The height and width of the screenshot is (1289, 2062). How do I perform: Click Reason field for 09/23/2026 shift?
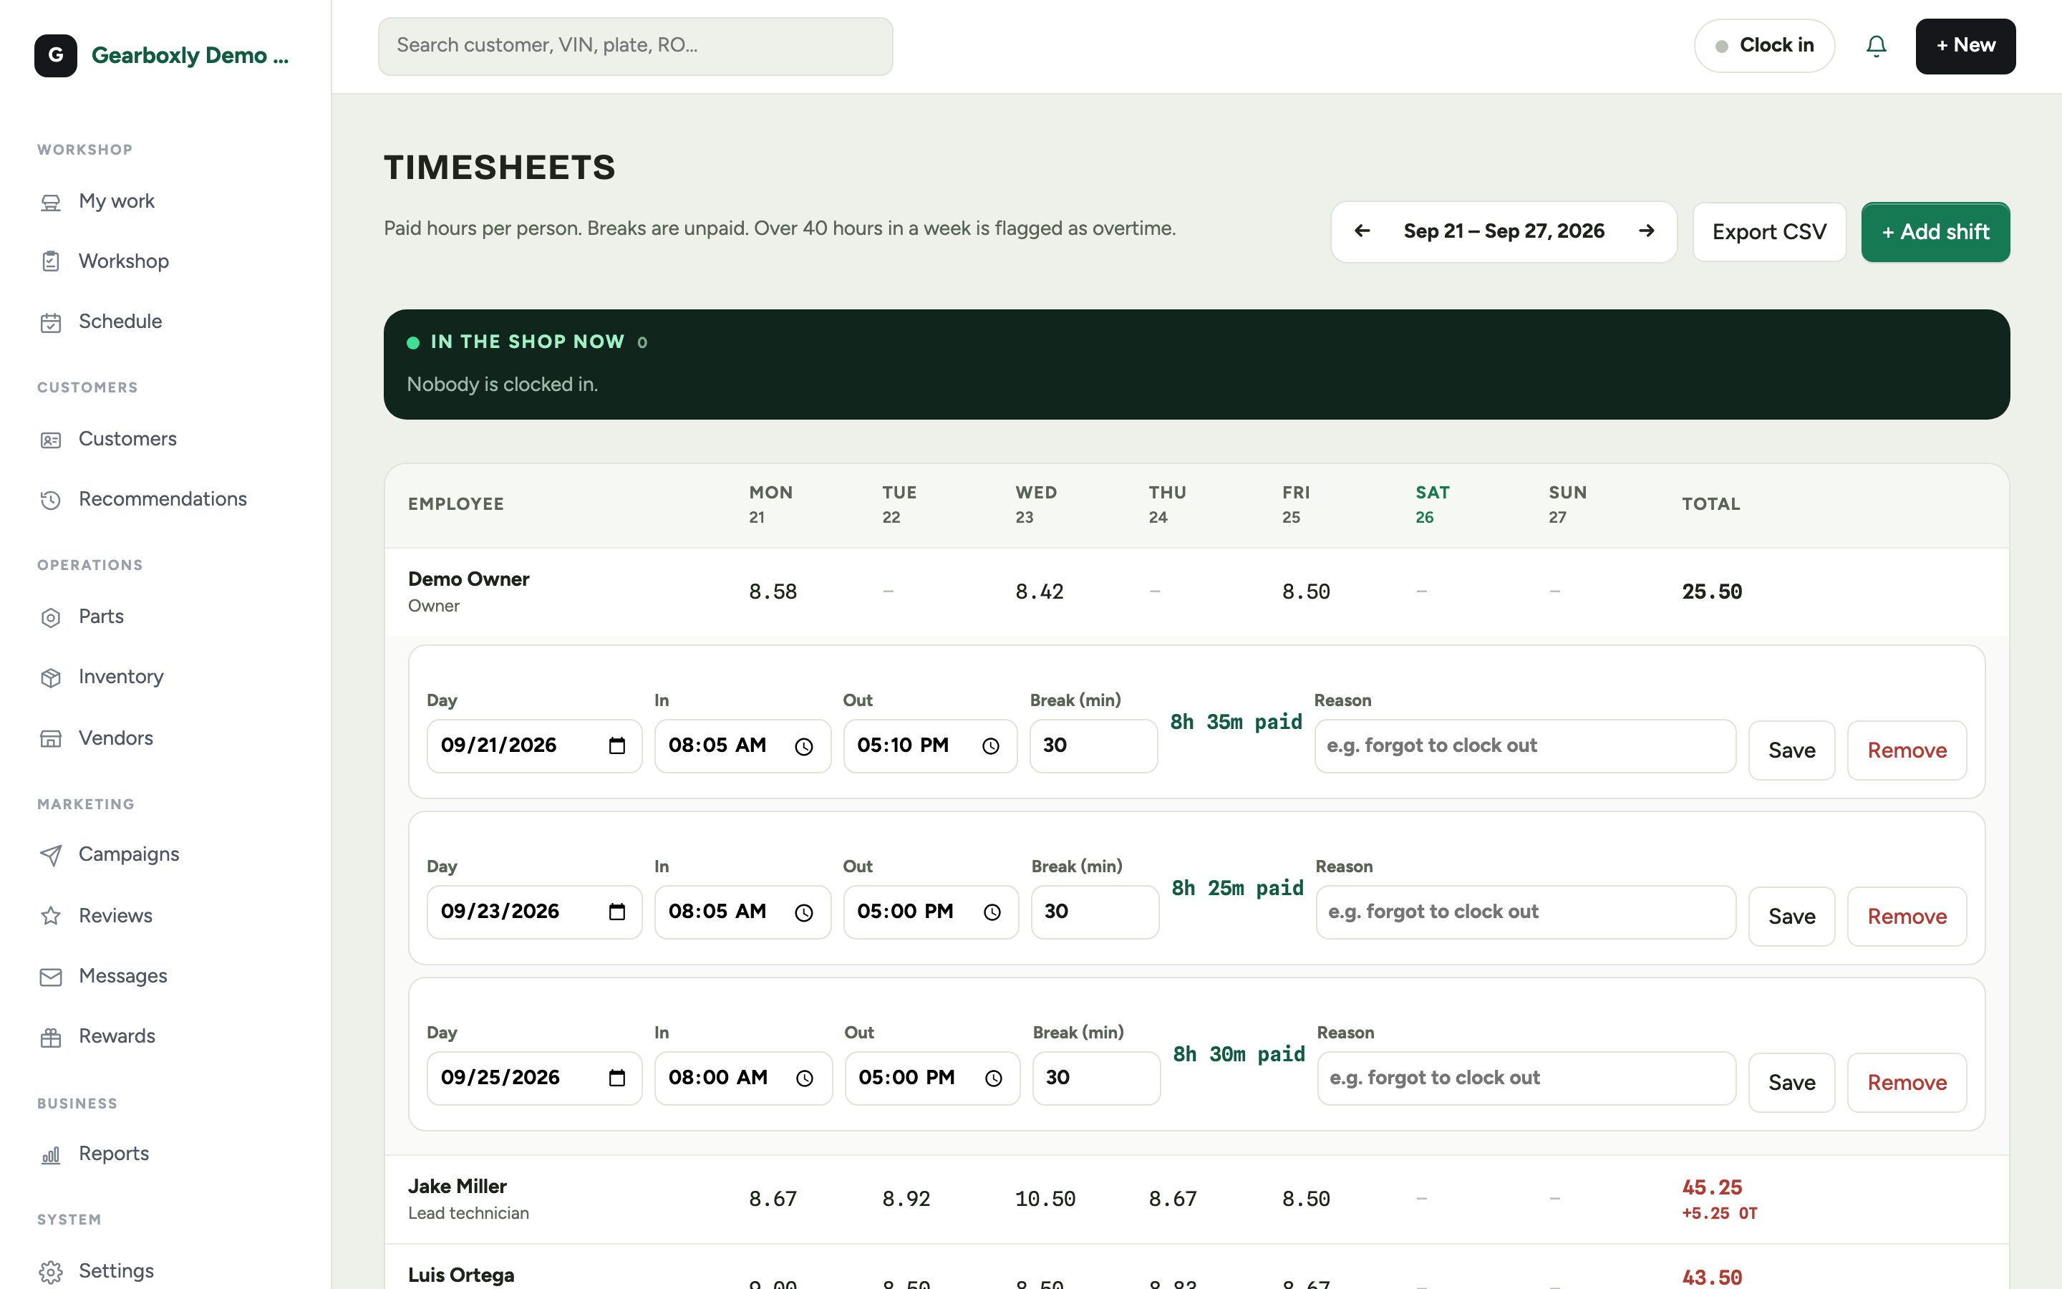pos(1525,912)
